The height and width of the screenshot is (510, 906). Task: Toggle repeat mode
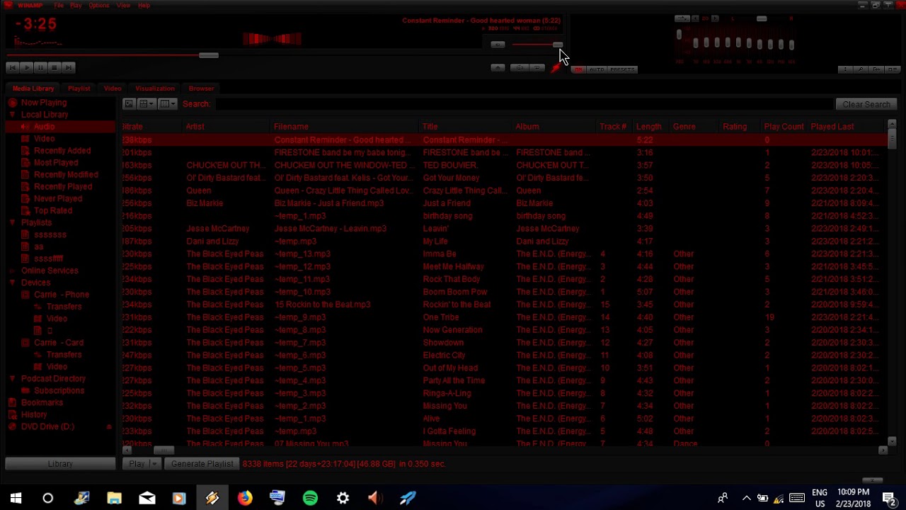click(537, 68)
